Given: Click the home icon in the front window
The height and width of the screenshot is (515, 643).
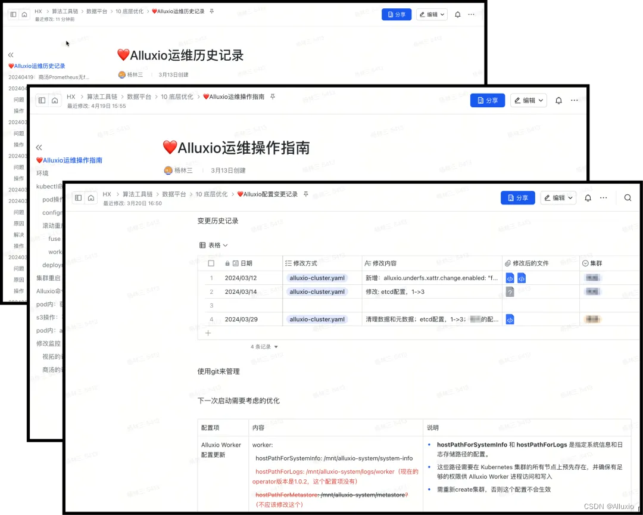Looking at the screenshot, I should click(91, 198).
